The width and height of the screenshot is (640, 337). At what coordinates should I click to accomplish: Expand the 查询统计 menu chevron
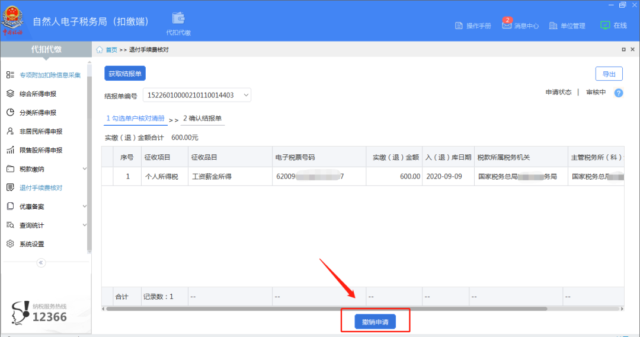(85, 225)
